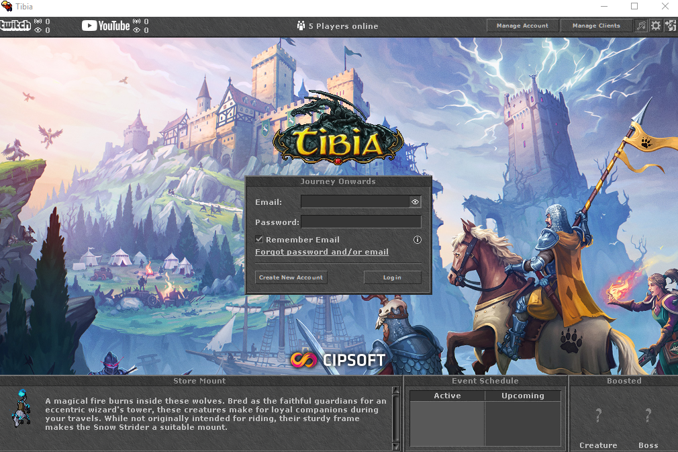The width and height of the screenshot is (678, 452).
Task: Click the players online people icon
Action: (301, 26)
